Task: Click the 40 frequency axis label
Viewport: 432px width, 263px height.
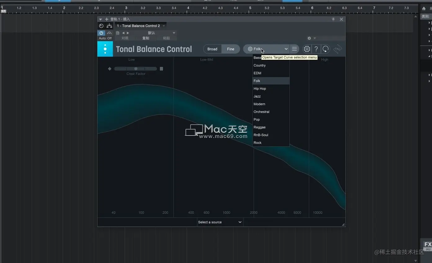Action: [114, 213]
